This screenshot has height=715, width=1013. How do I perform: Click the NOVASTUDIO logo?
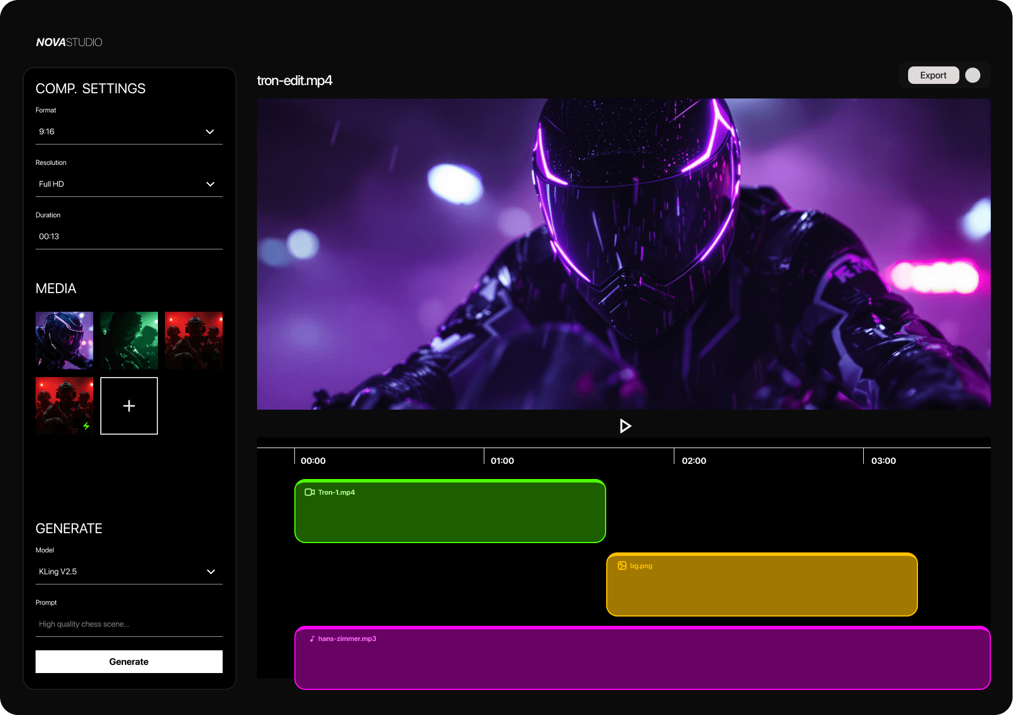pos(68,41)
